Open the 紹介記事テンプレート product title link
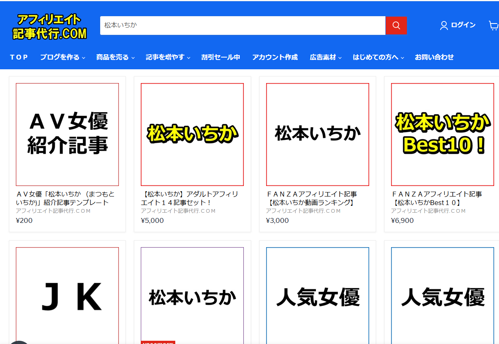The image size is (499, 344). point(65,198)
